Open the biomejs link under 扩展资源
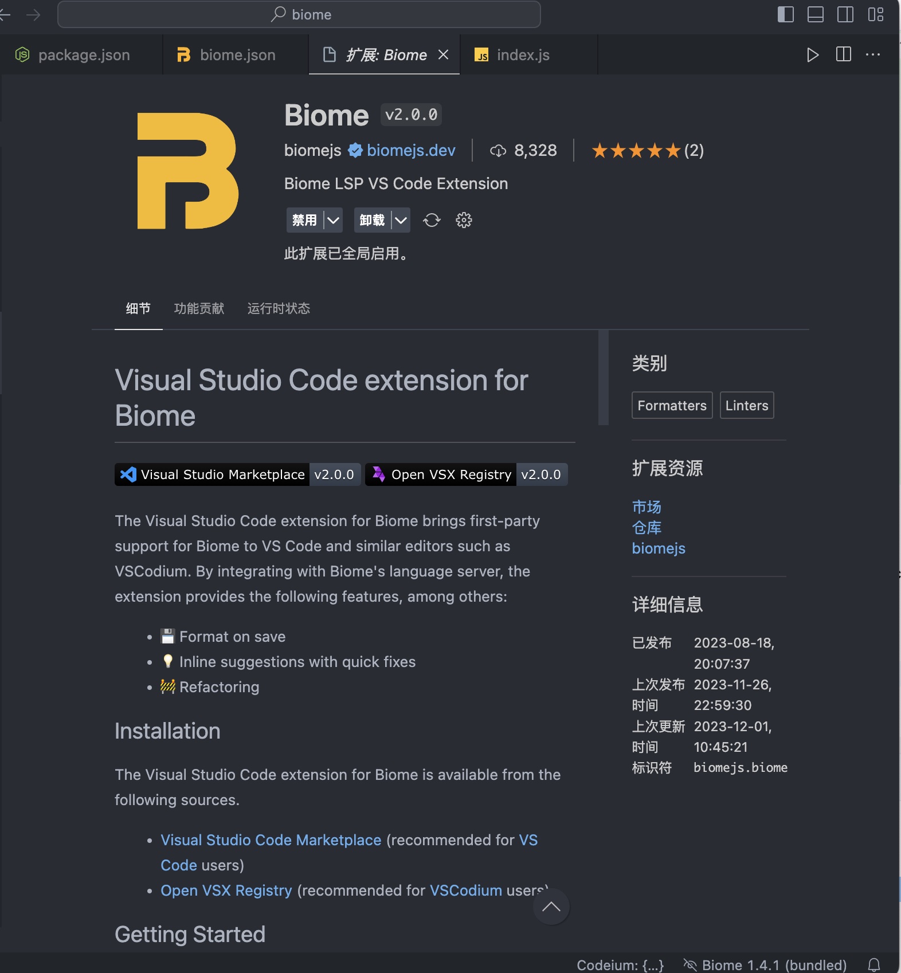This screenshot has height=973, width=901. click(659, 548)
